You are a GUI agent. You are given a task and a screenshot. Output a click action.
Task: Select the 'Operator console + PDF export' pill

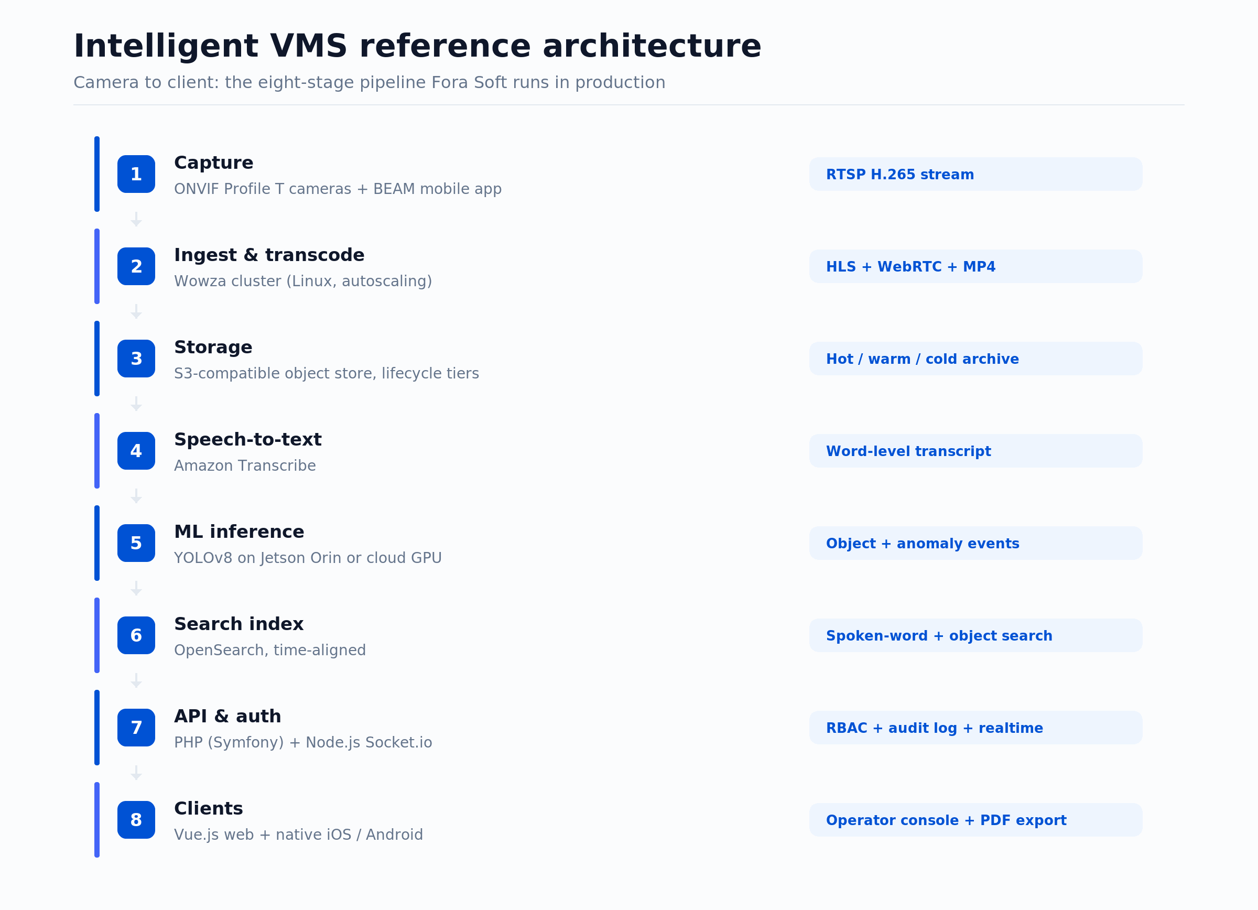pos(975,820)
